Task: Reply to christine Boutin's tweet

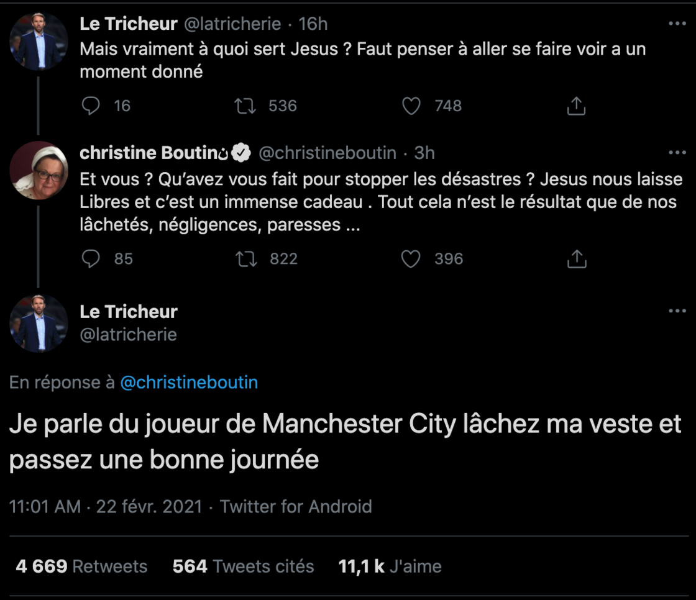Action: coord(91,258)
